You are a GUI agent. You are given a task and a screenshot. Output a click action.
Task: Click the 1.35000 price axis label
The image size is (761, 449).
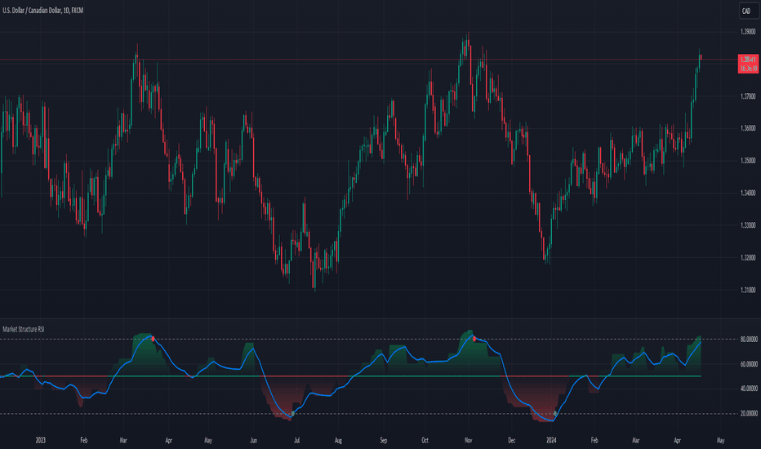(748, 160)
